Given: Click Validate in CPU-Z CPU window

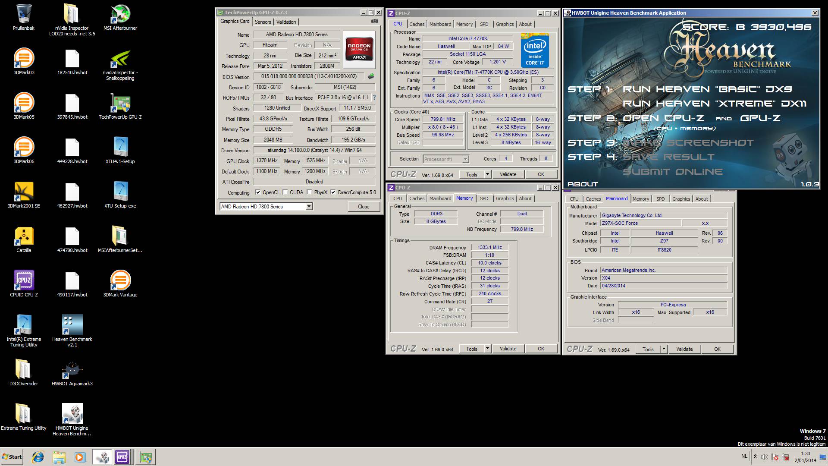Looking at the screenshot, I should coord(508,174).
